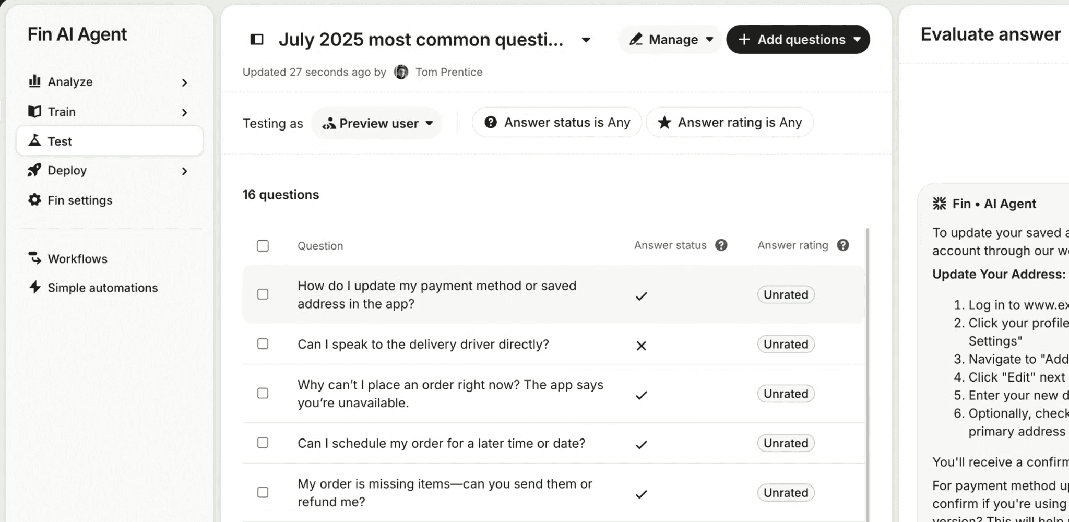Click checkmark status for payment method question

pos(642,296)
